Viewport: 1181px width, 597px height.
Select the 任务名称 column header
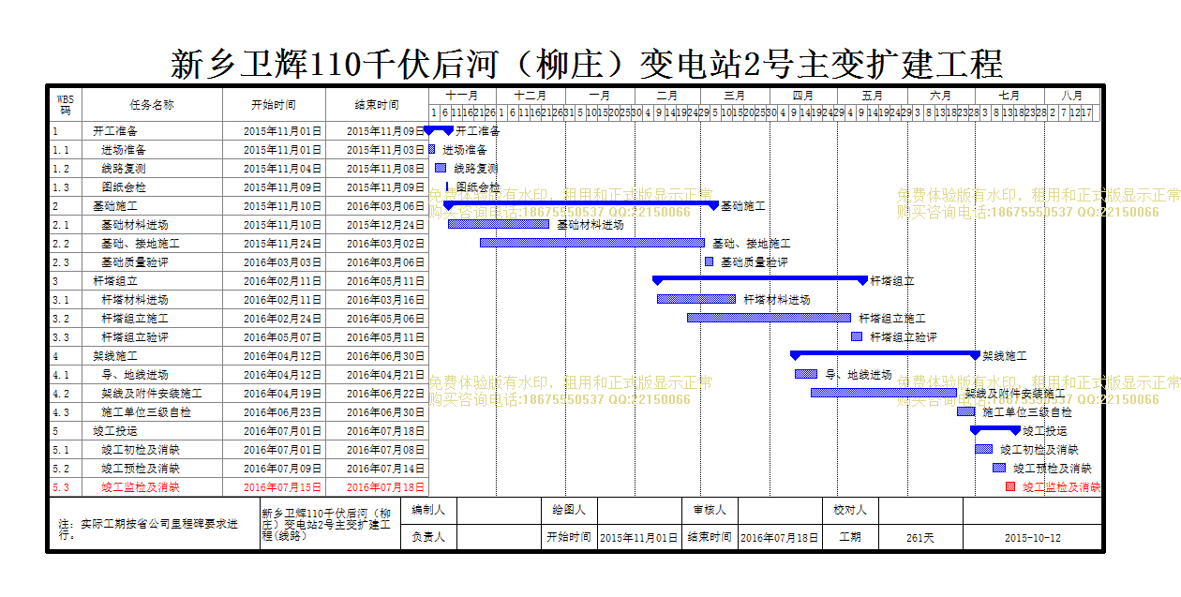point(152,104)
